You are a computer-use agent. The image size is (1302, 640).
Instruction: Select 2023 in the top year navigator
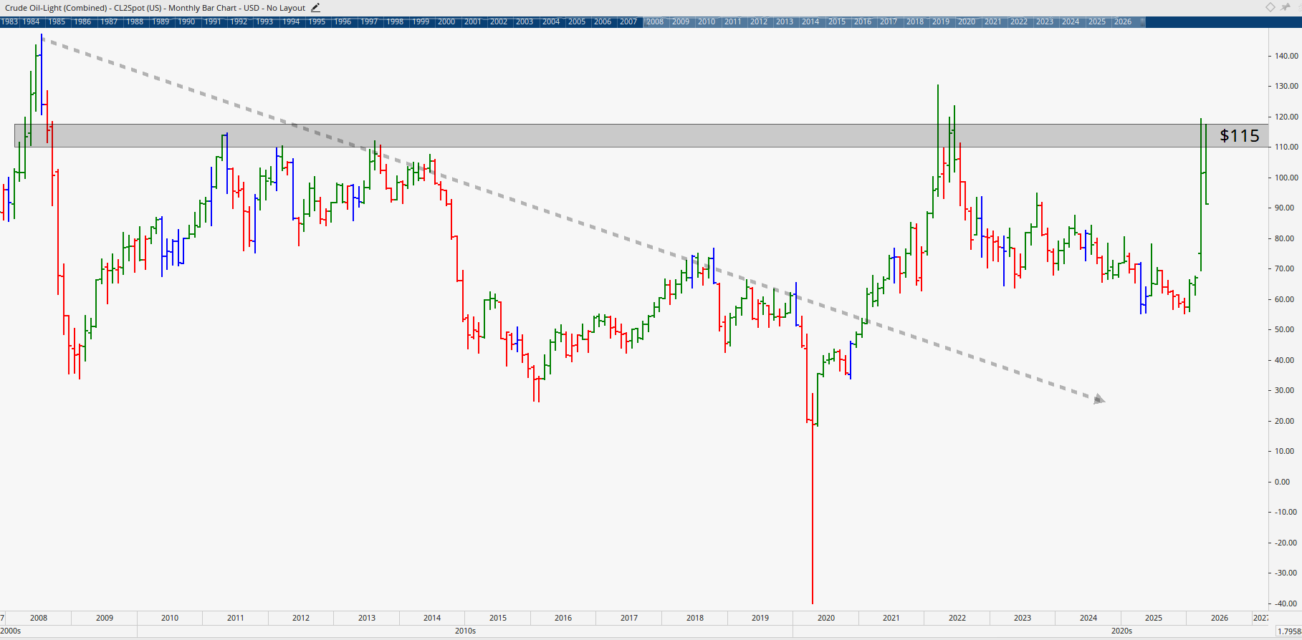point(1045,22)
